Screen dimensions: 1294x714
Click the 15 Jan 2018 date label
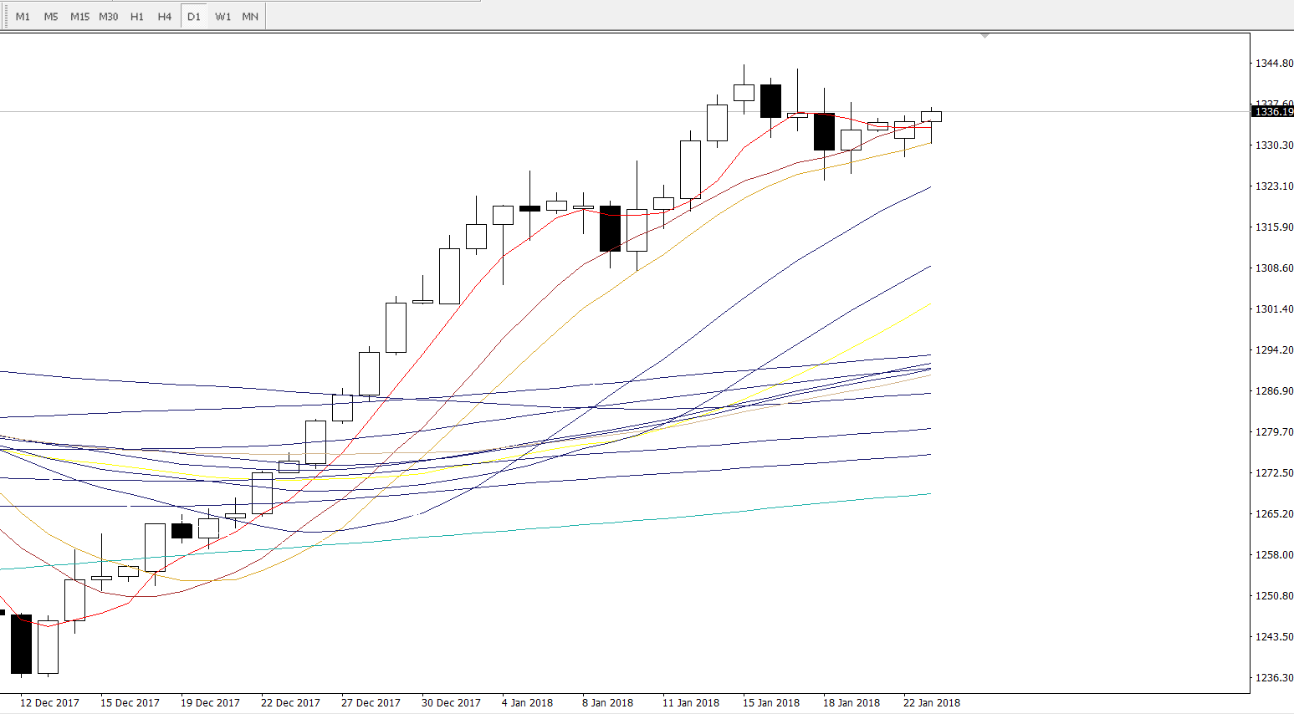pos(770,703)
